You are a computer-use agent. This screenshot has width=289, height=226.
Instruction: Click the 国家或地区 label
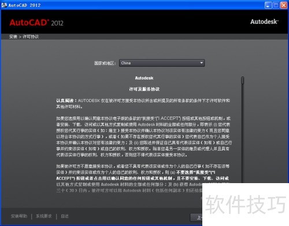(105, 63)
